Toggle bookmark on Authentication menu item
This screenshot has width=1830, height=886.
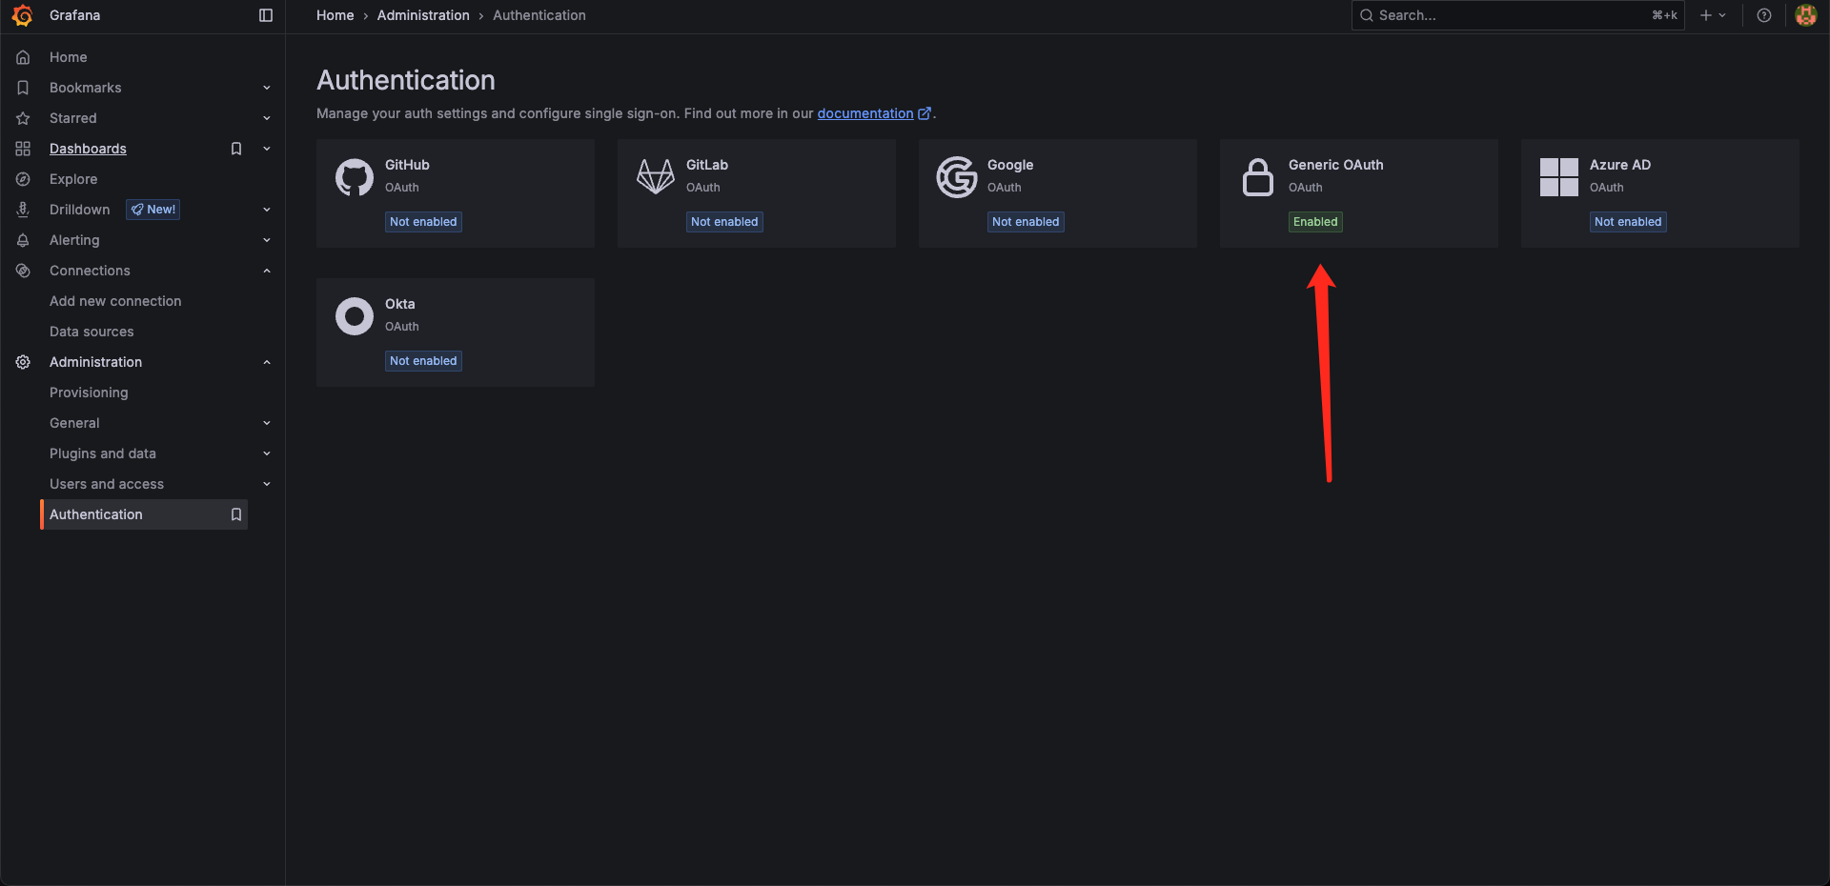click(236, 514)
